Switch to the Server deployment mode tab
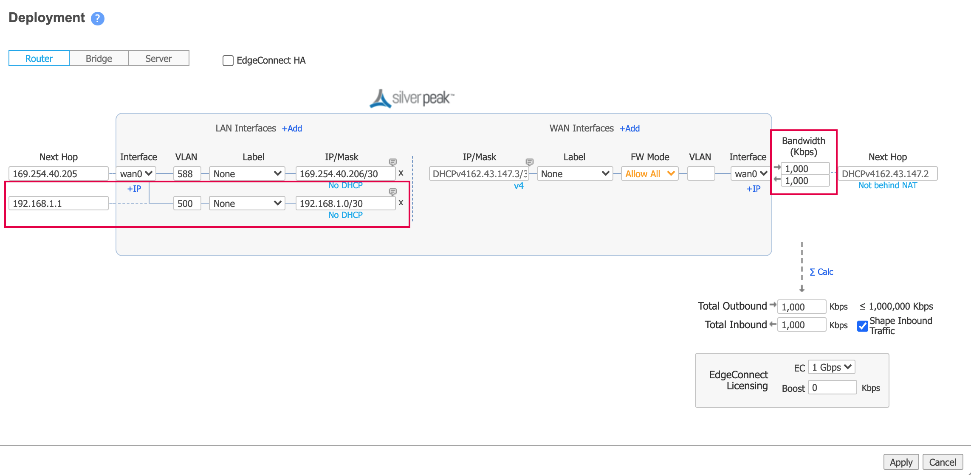Viewport: 971px width, 475px height. click(158, 58)
